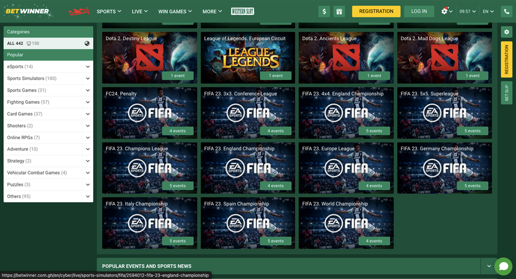516x279 pixels.
Task: Open the gift bonuses icon
Action: 339,12
